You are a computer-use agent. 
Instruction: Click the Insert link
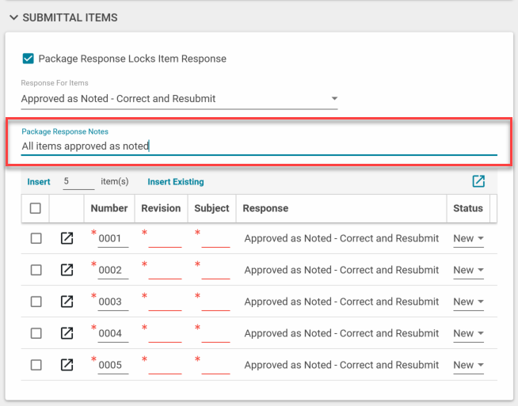[39, 182]
